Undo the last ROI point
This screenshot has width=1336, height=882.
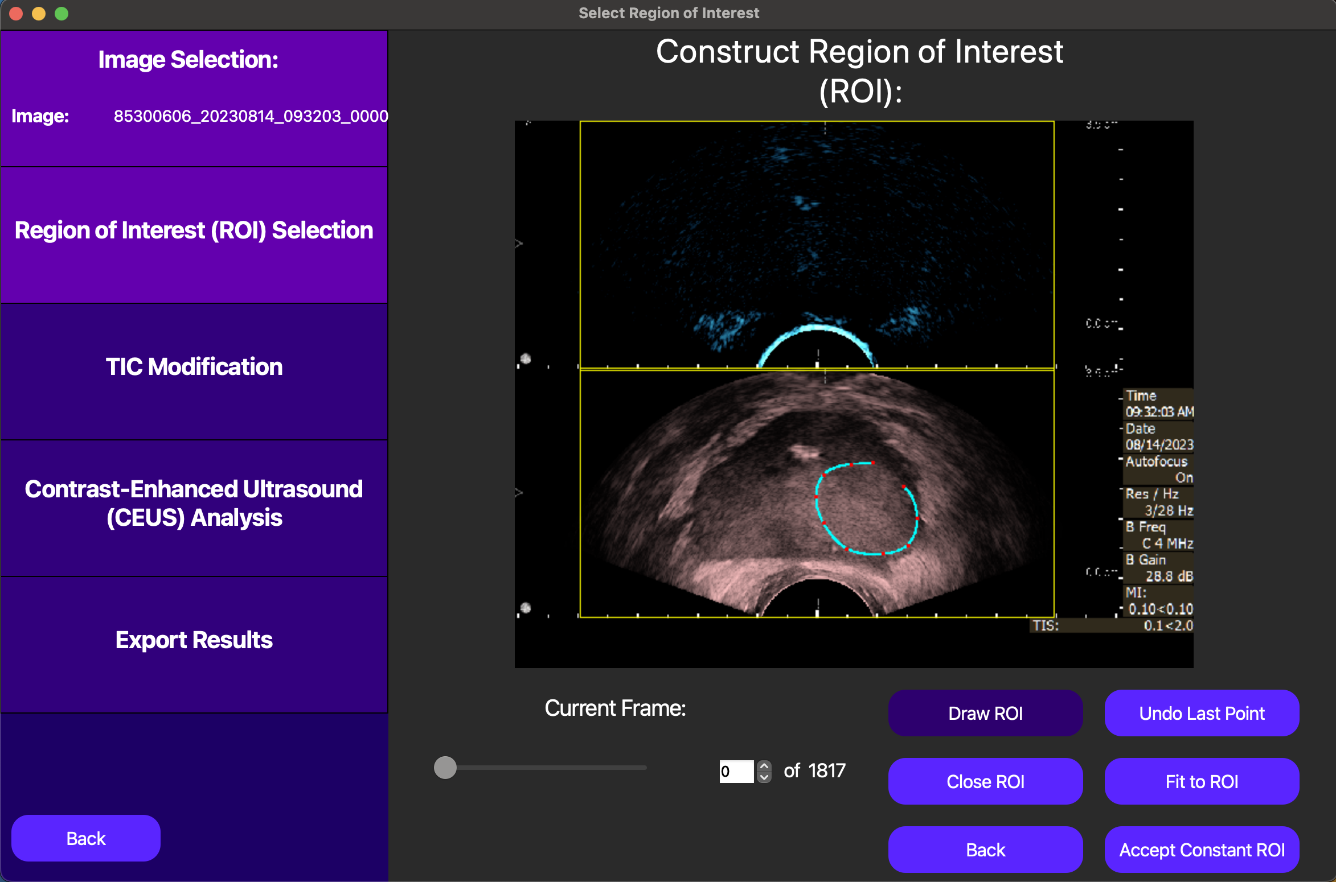point(1202,713)
